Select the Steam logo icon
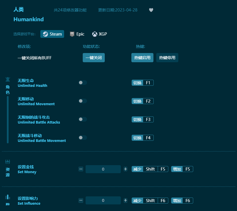This screenshot has width=237, height=211. (46, 34)
